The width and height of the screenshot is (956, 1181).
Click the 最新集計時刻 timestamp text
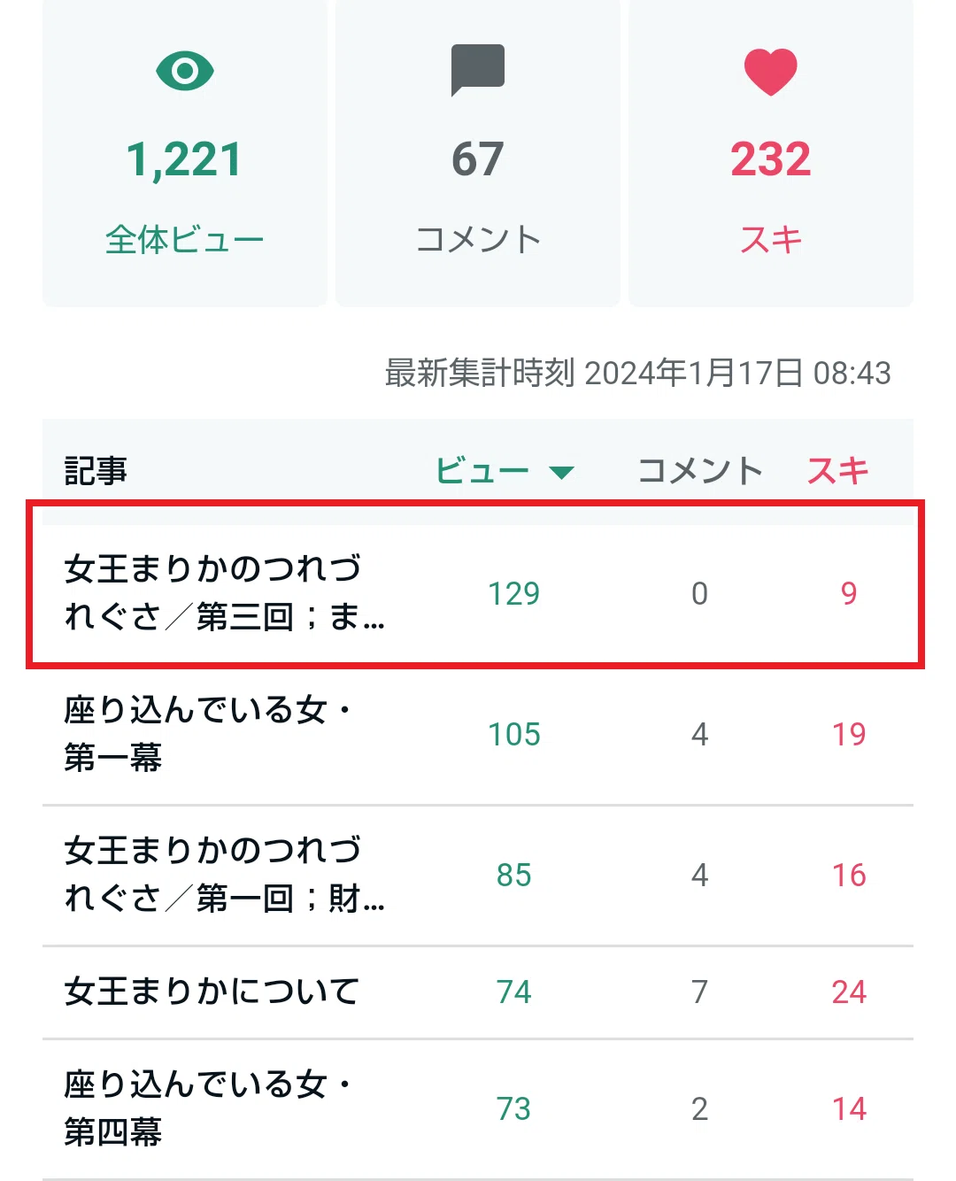pyautogui.click(x=637, y=373)
